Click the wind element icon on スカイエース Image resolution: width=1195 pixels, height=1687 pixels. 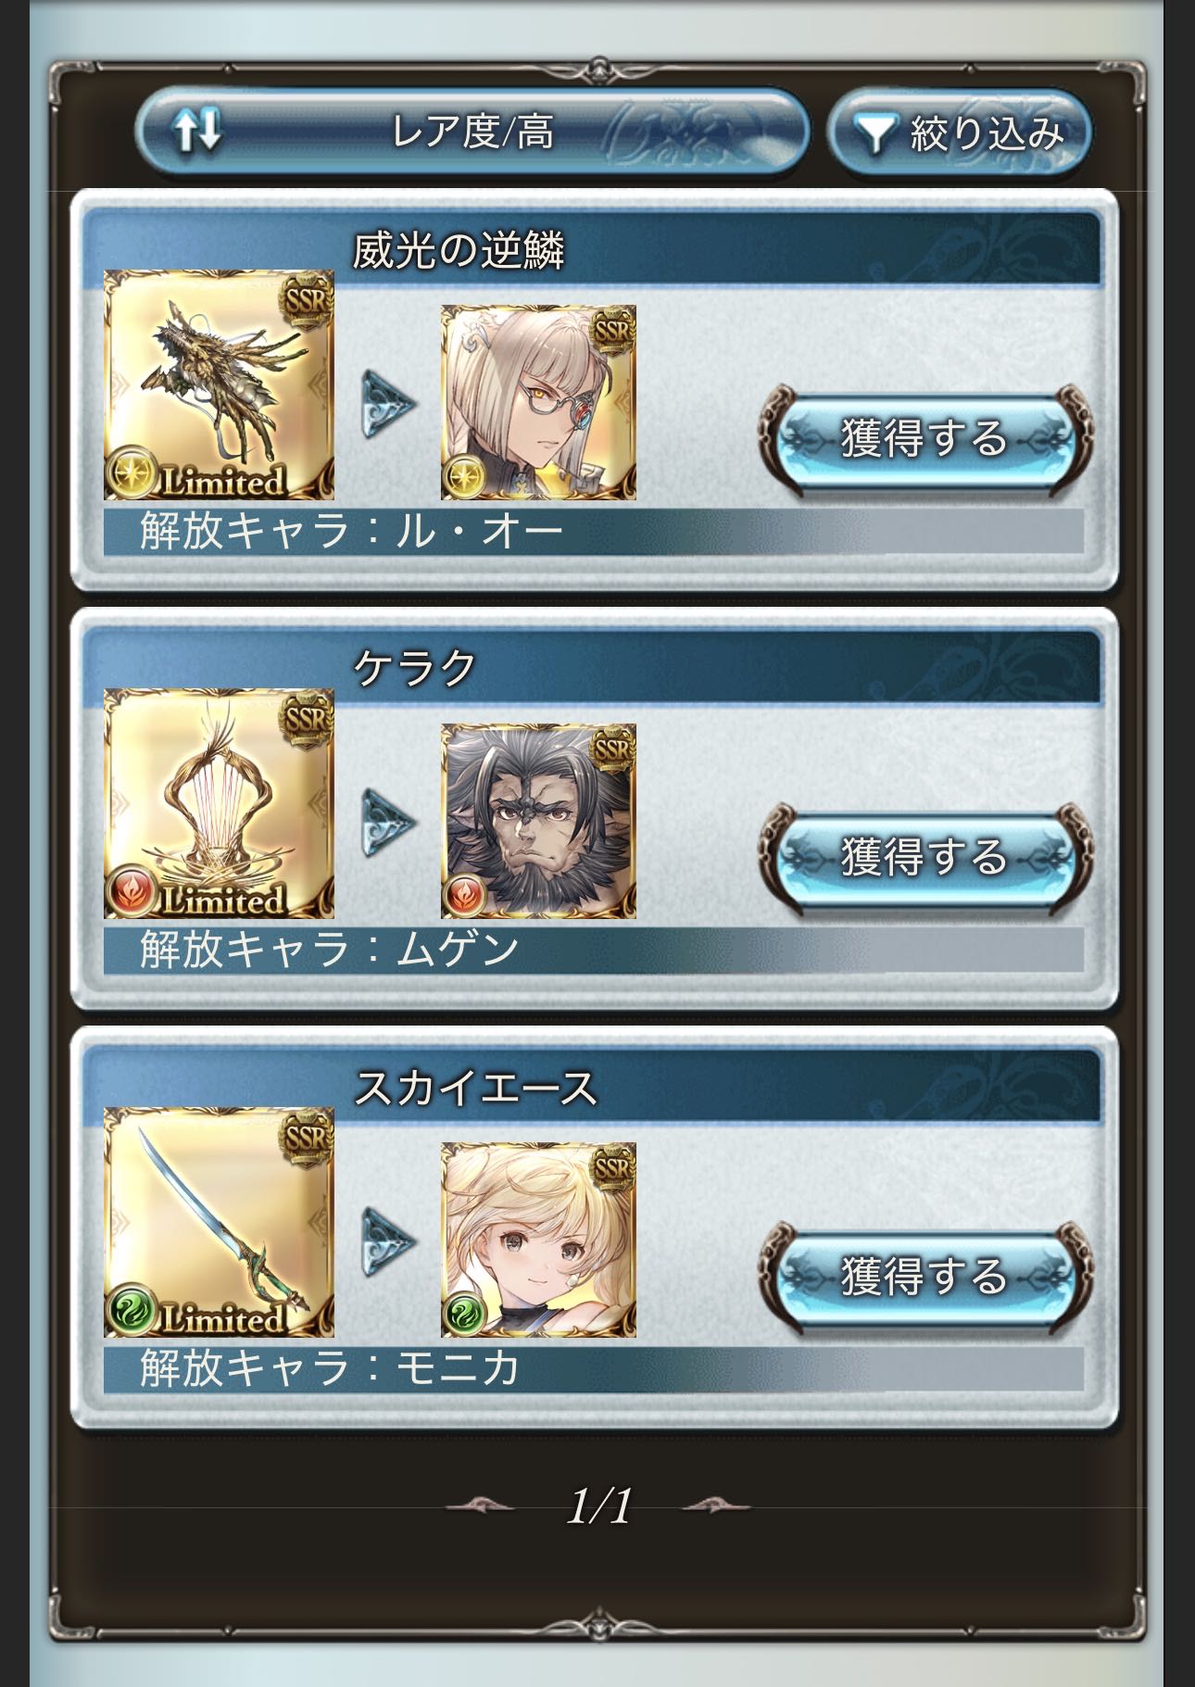click(x=132, y=1311)
